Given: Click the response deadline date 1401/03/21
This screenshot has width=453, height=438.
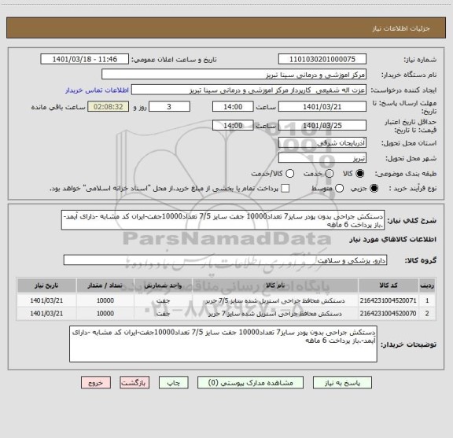Looking at the screenshot, I should [322, 107].
